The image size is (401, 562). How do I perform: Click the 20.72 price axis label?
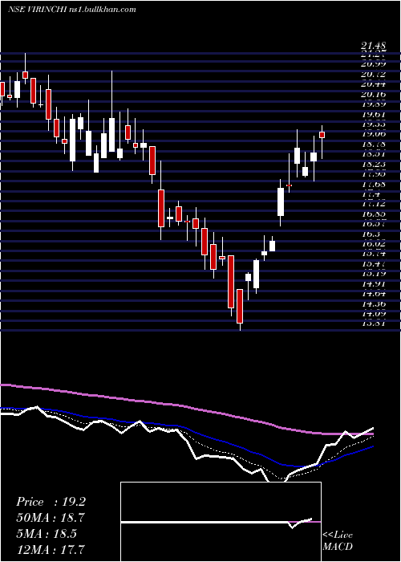374,74
